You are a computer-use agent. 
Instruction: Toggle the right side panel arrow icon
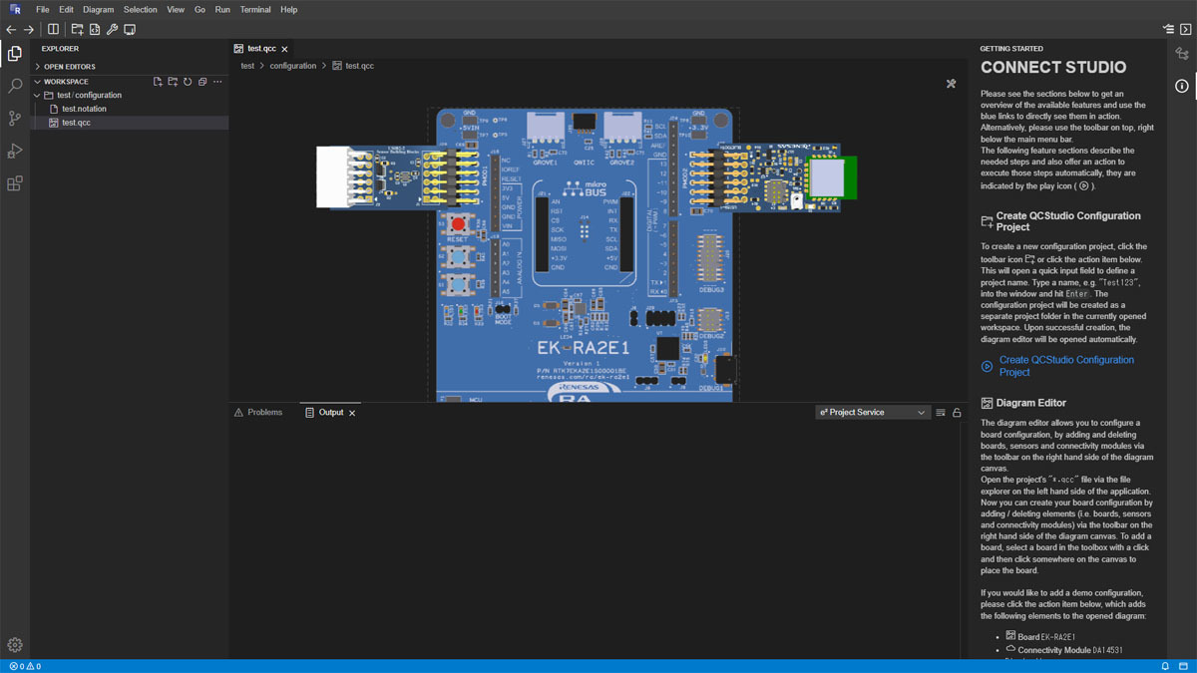point(1186,30)
